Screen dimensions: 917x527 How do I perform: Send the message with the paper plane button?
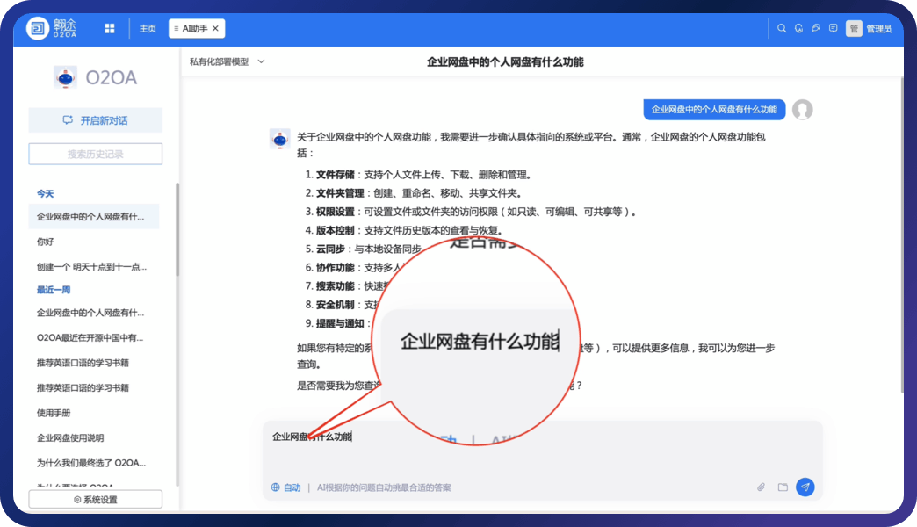tap(805, 487)
